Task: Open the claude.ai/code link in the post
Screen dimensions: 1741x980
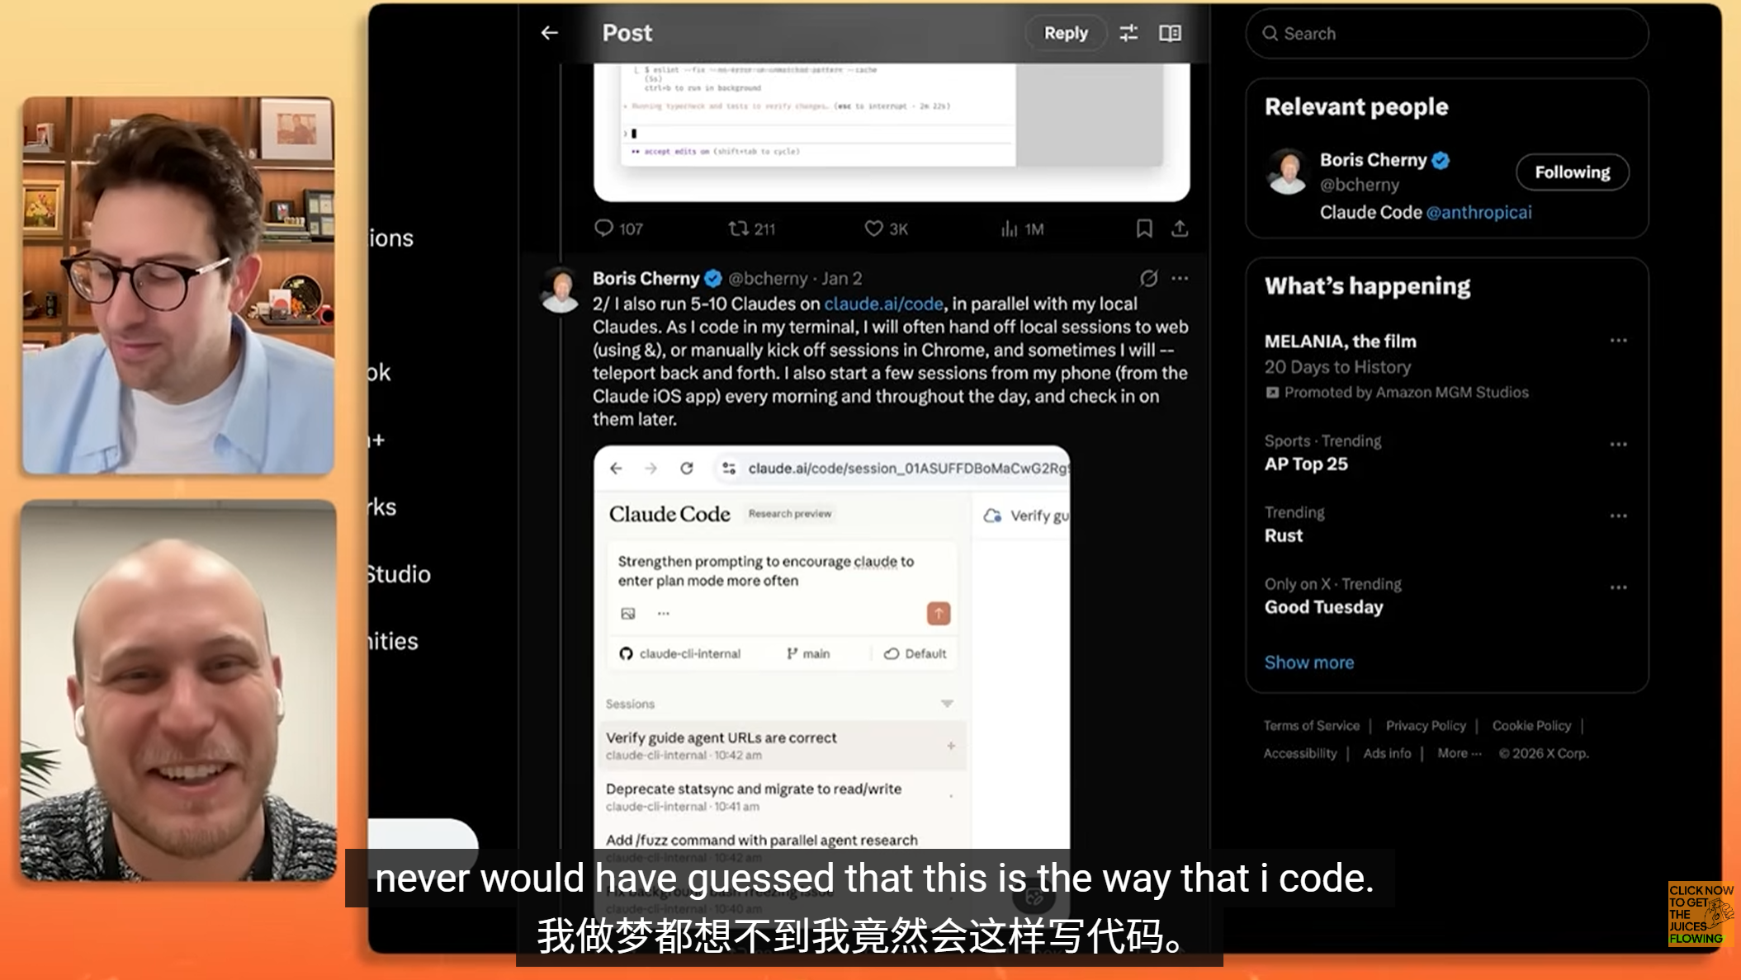Action: coord(883,304)
